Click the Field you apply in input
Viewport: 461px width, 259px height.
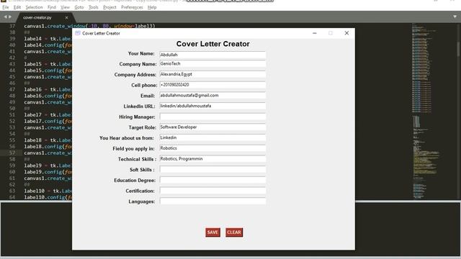(x=212, y=148)
